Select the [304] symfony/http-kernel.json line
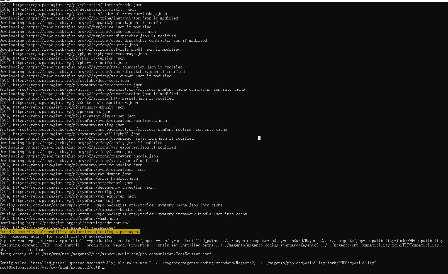 tap(67, 183)
